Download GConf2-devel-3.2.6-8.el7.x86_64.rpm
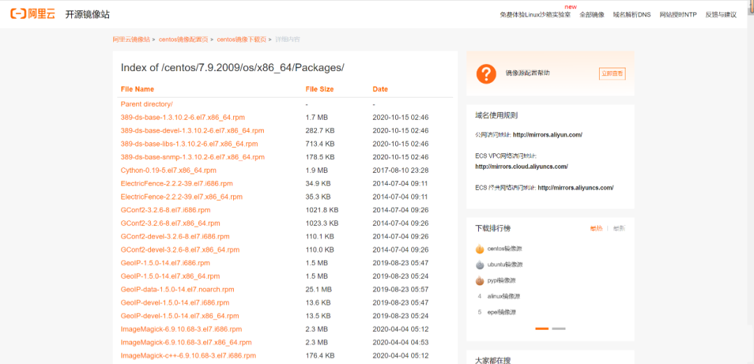Image resolution: width=754 pixels, height=364 pixels. [180, 250]
